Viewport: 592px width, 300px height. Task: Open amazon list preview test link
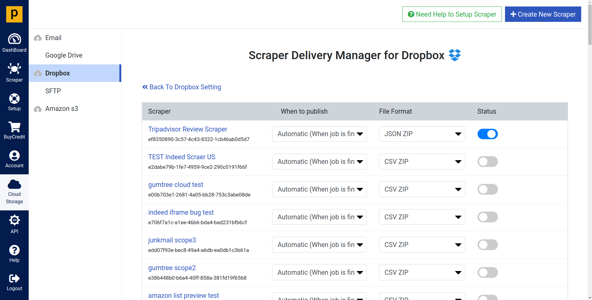click(x=184, y=296)
